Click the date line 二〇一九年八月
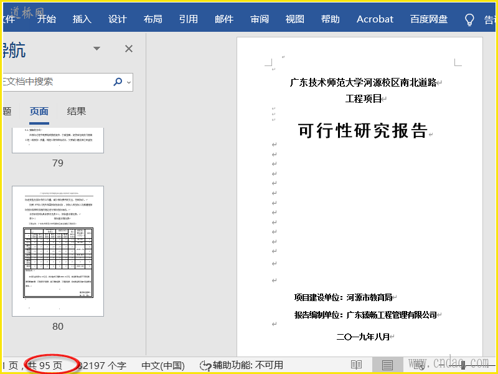 pos(363,337)
